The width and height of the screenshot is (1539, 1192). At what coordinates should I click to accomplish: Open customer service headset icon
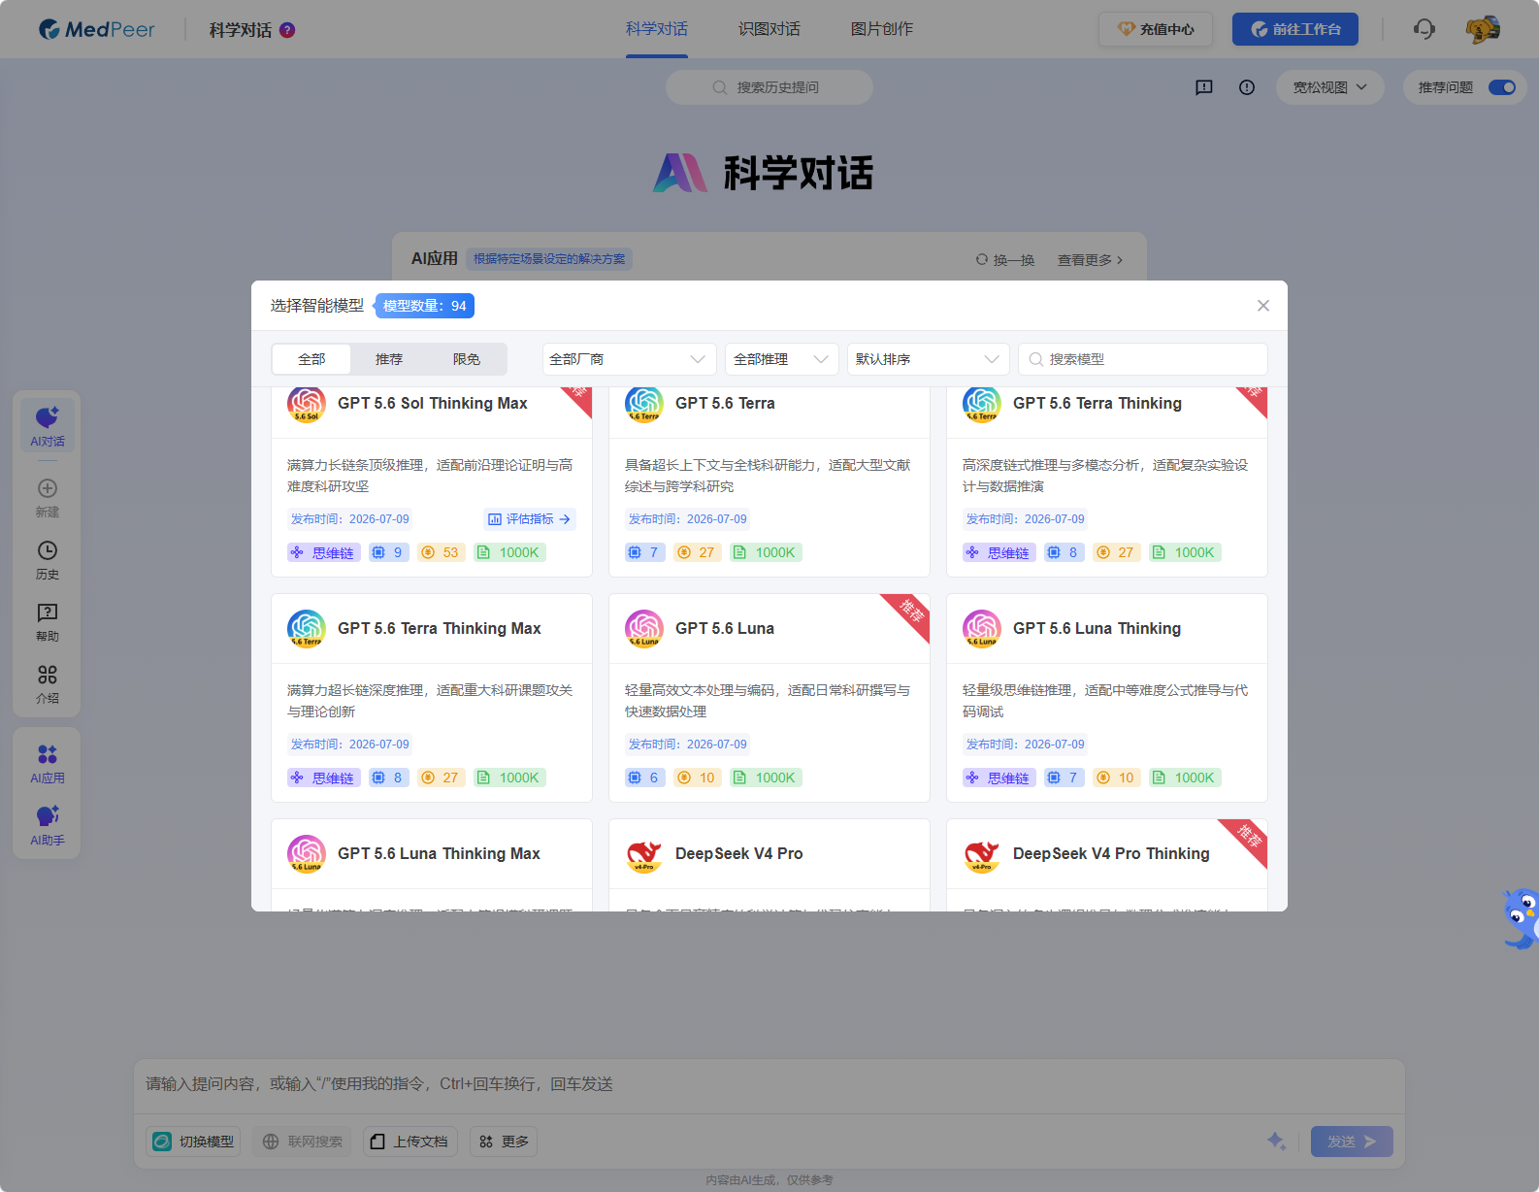[x=1424, y=29]
